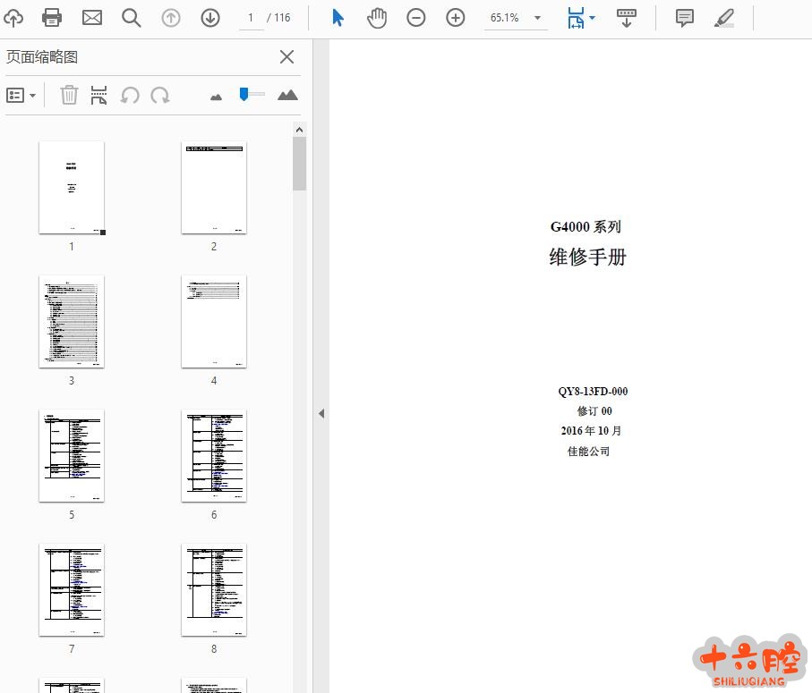812x693 pixels.
Task: Select page 5 thumbnail
Action: pyautogui.click(x=72, y=456)
